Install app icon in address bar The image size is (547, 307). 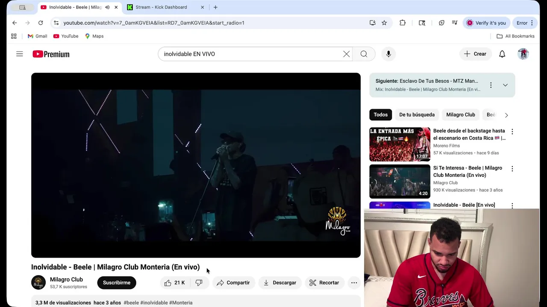(373, 23)
